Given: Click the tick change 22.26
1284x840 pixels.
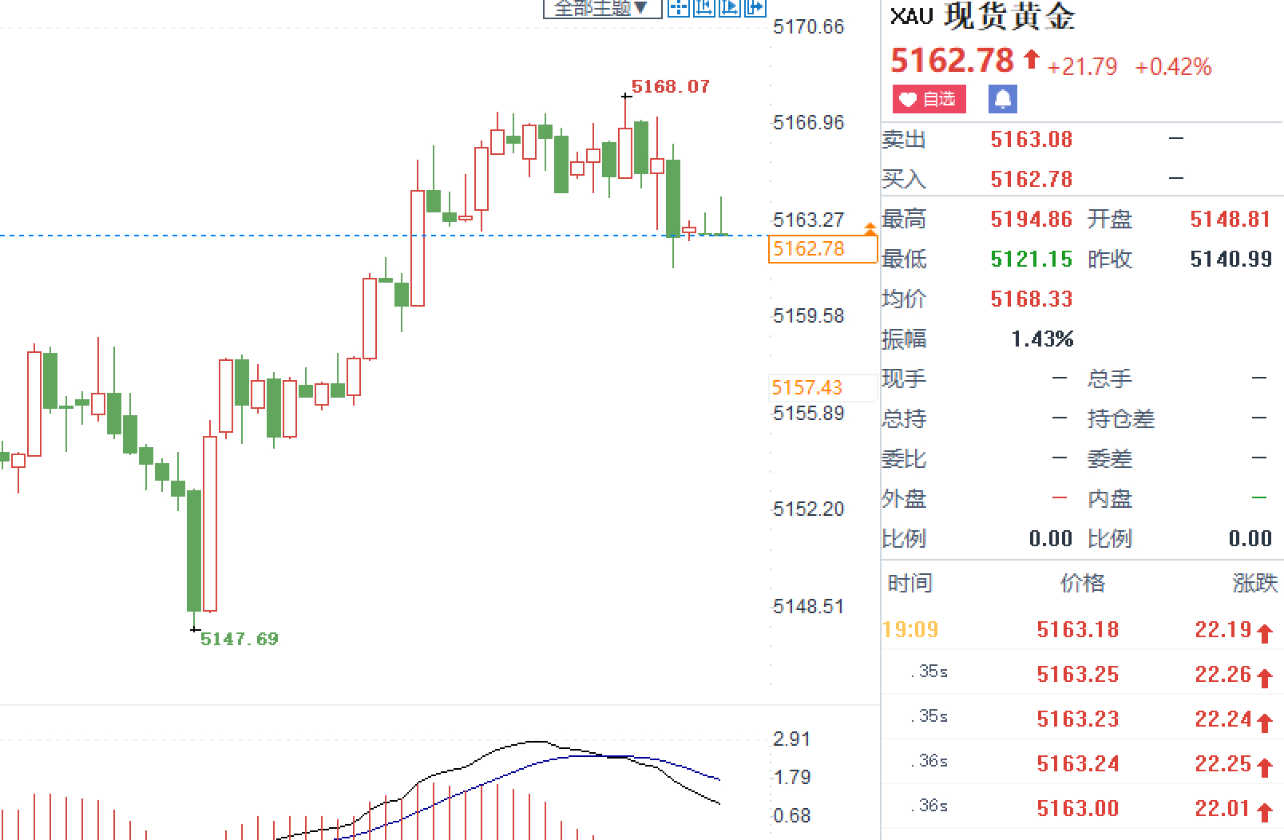Looking at the screenshot, I should point(1223,675).
